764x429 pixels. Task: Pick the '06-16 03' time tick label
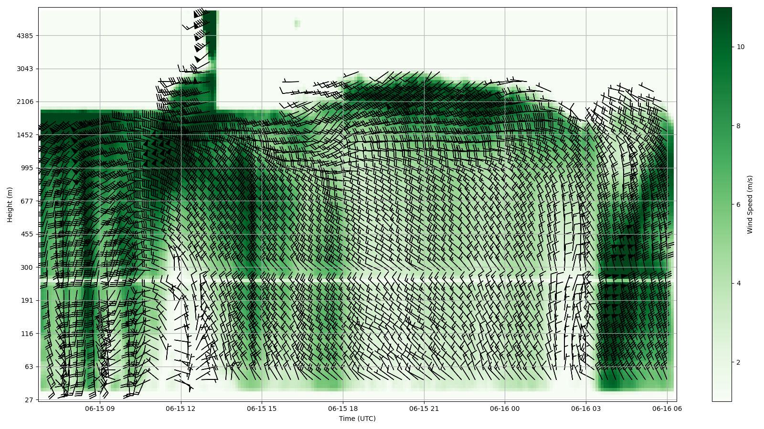(586, 409)
